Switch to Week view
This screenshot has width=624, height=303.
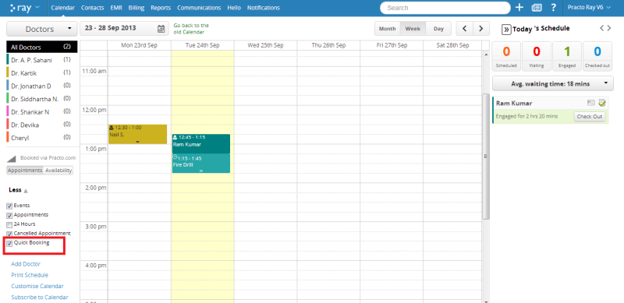click(x=413, y=29)
